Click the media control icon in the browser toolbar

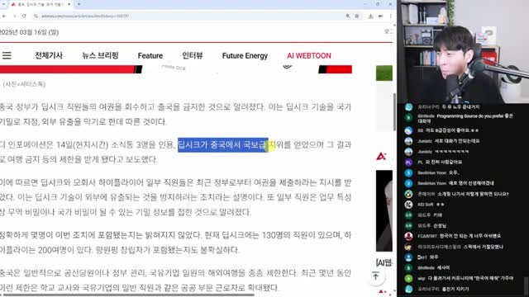[x=380, y=16]
